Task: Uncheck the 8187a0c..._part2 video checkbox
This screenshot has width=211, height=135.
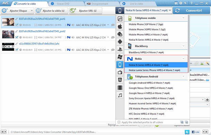Action: (x=17, y=37)
